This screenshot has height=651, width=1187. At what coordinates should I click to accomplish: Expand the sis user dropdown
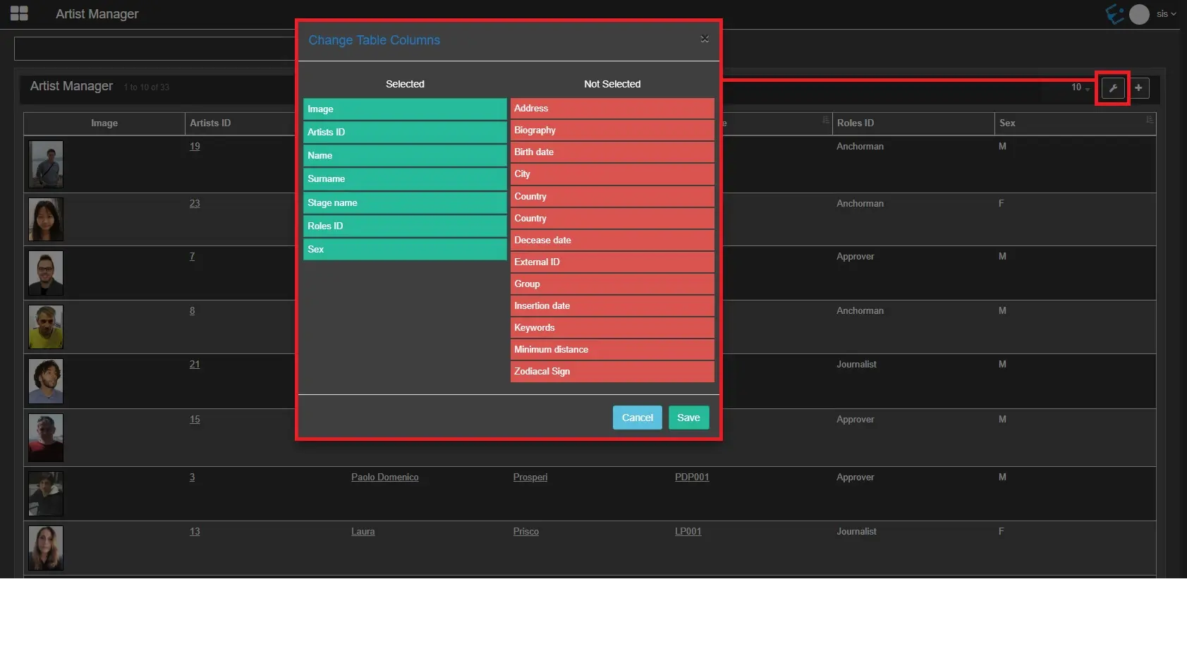1167,14
